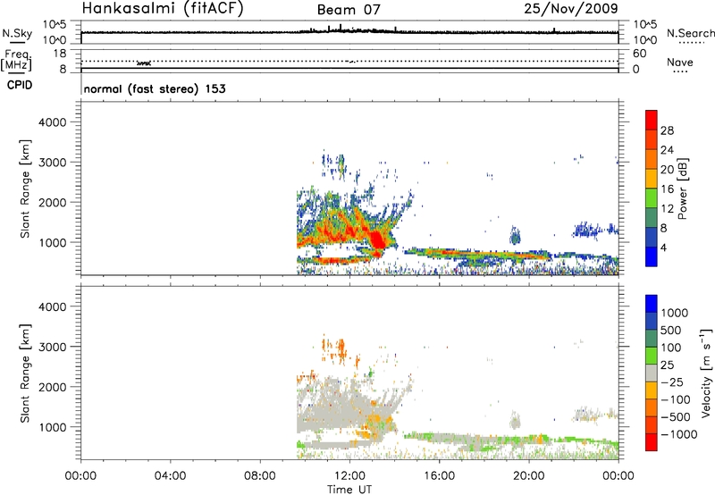
Task: Click power panel 'Slant Range [km]' label
Action: 25,189
